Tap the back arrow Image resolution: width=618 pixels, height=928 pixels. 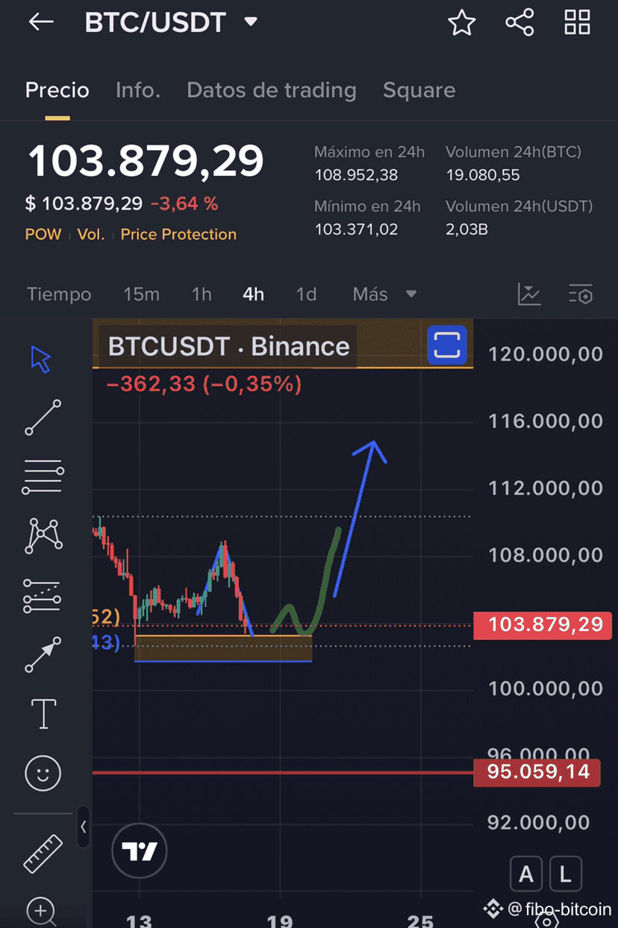click(41, 22)
